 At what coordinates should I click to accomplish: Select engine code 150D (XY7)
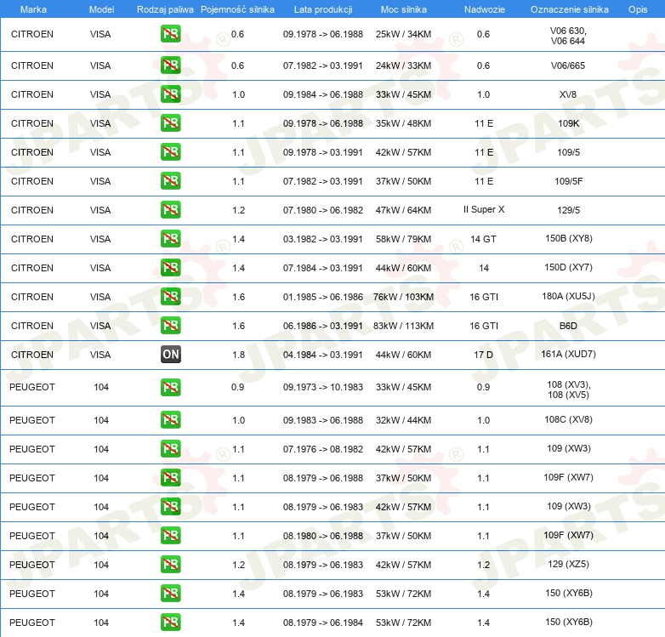[x=568, y=267]
